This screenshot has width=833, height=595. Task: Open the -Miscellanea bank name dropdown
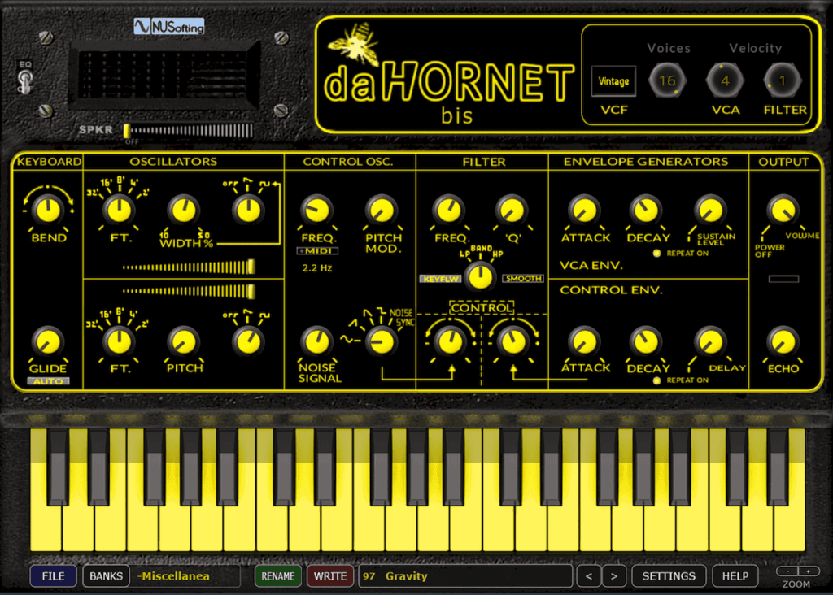pyautogui.click(x=186, y=575)
